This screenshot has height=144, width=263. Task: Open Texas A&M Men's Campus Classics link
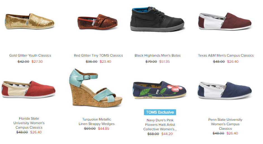coord(226,55)
